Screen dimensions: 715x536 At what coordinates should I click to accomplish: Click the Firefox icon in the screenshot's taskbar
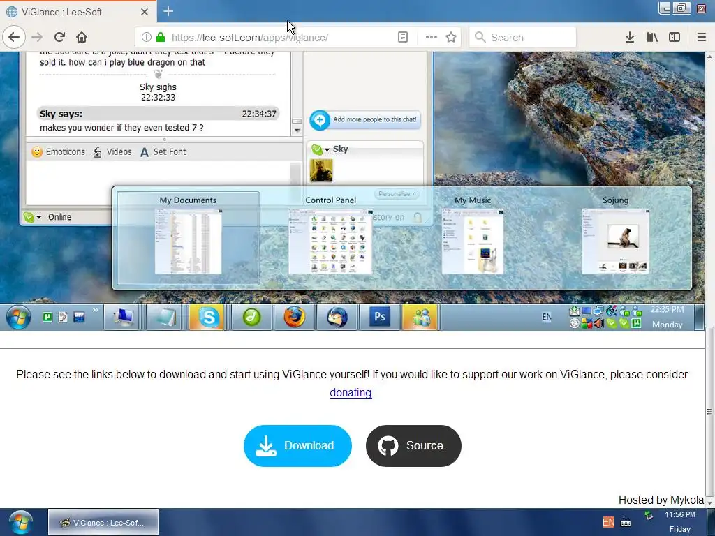click(x=294, y=317)
